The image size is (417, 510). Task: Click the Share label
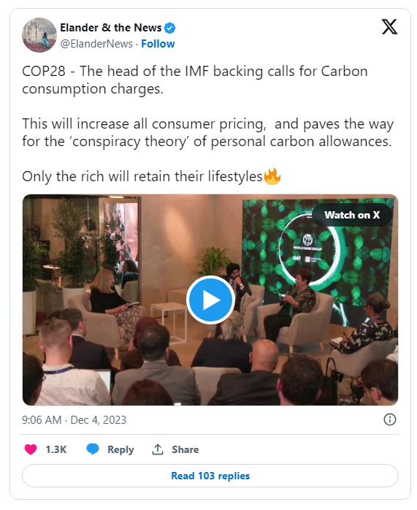click(x=185, y=449)
